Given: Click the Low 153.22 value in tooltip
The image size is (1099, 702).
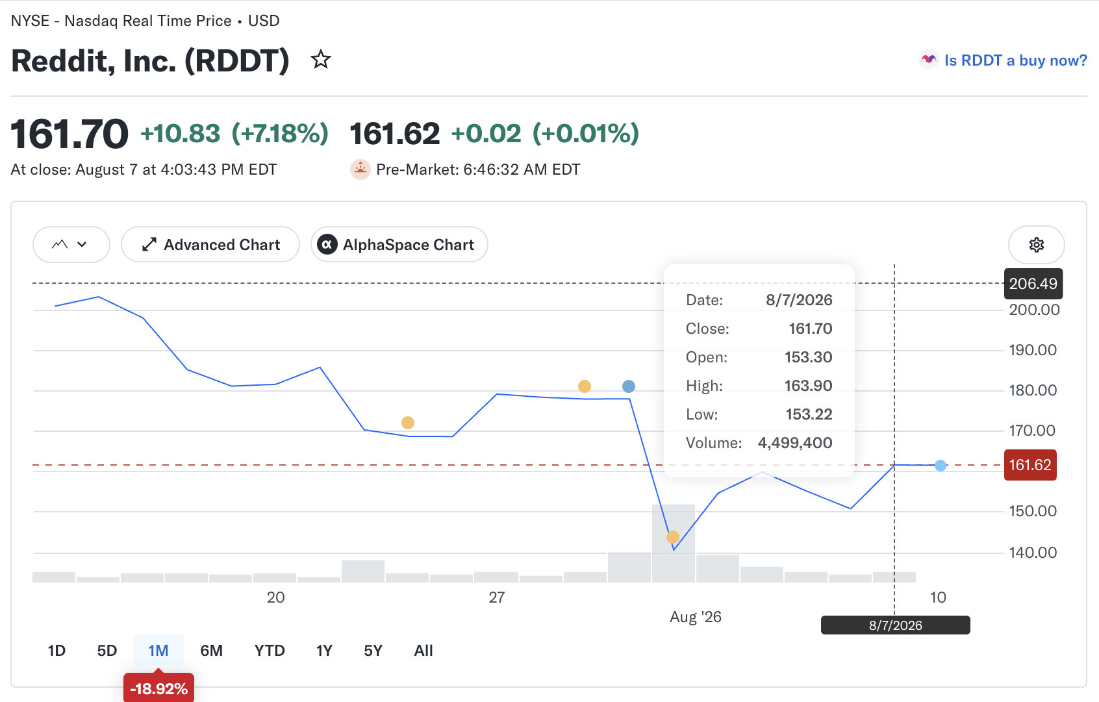Looking at the screenshot, I should [x=809, y=414].
